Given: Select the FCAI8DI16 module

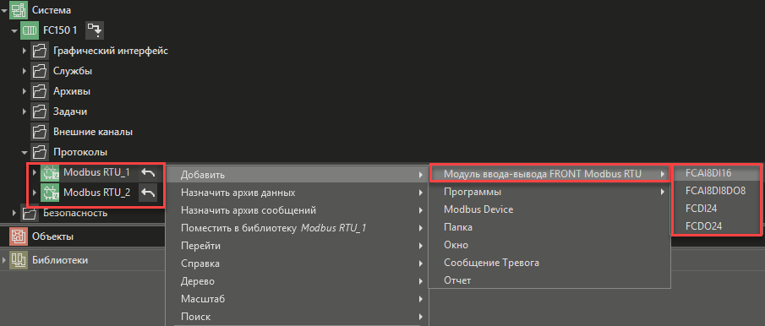Looking at the screenshot, I should coord(716,173).
